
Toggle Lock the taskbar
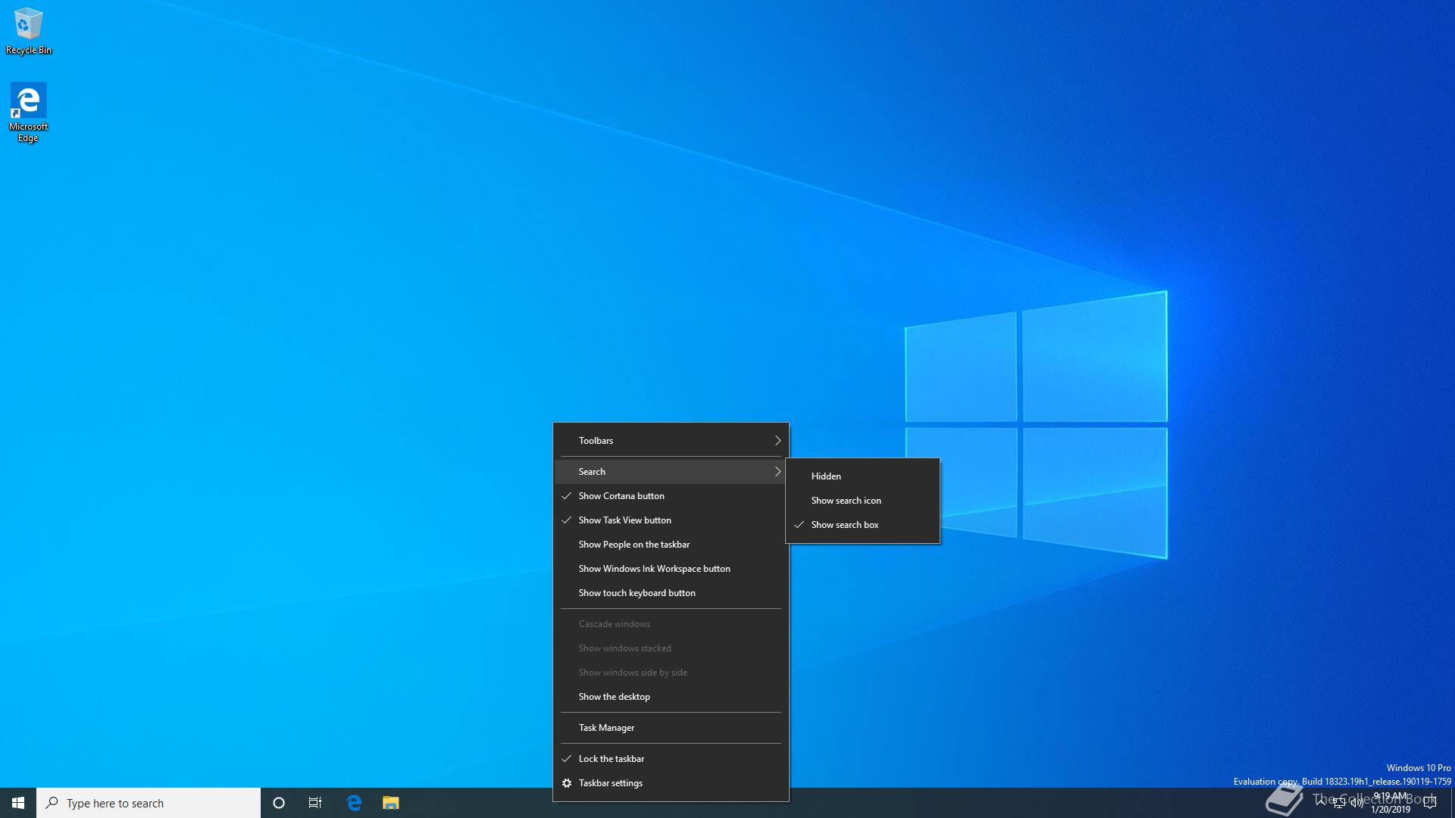[x=671, y=759]
